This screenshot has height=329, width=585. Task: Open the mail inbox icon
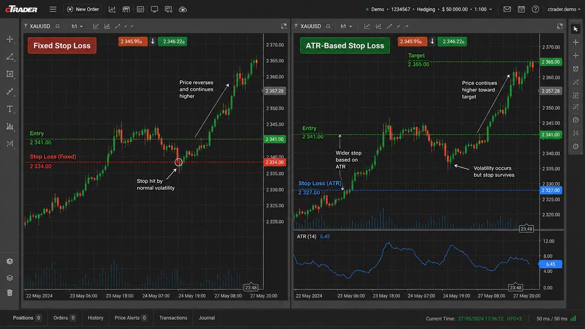507,9
